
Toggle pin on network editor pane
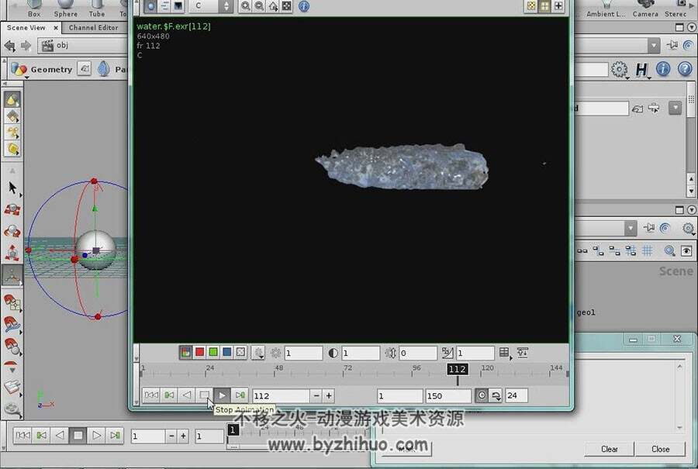(649, 228)
